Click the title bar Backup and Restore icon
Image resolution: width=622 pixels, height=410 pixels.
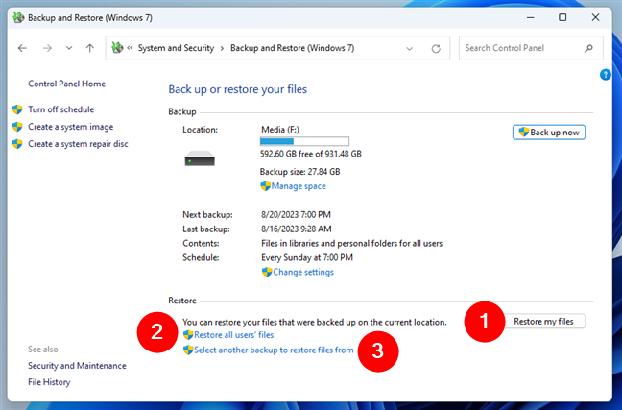coord(18,17)
